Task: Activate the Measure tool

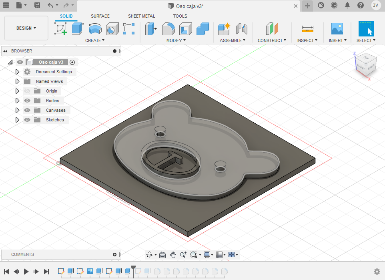Action: click(x=308, y=28)
